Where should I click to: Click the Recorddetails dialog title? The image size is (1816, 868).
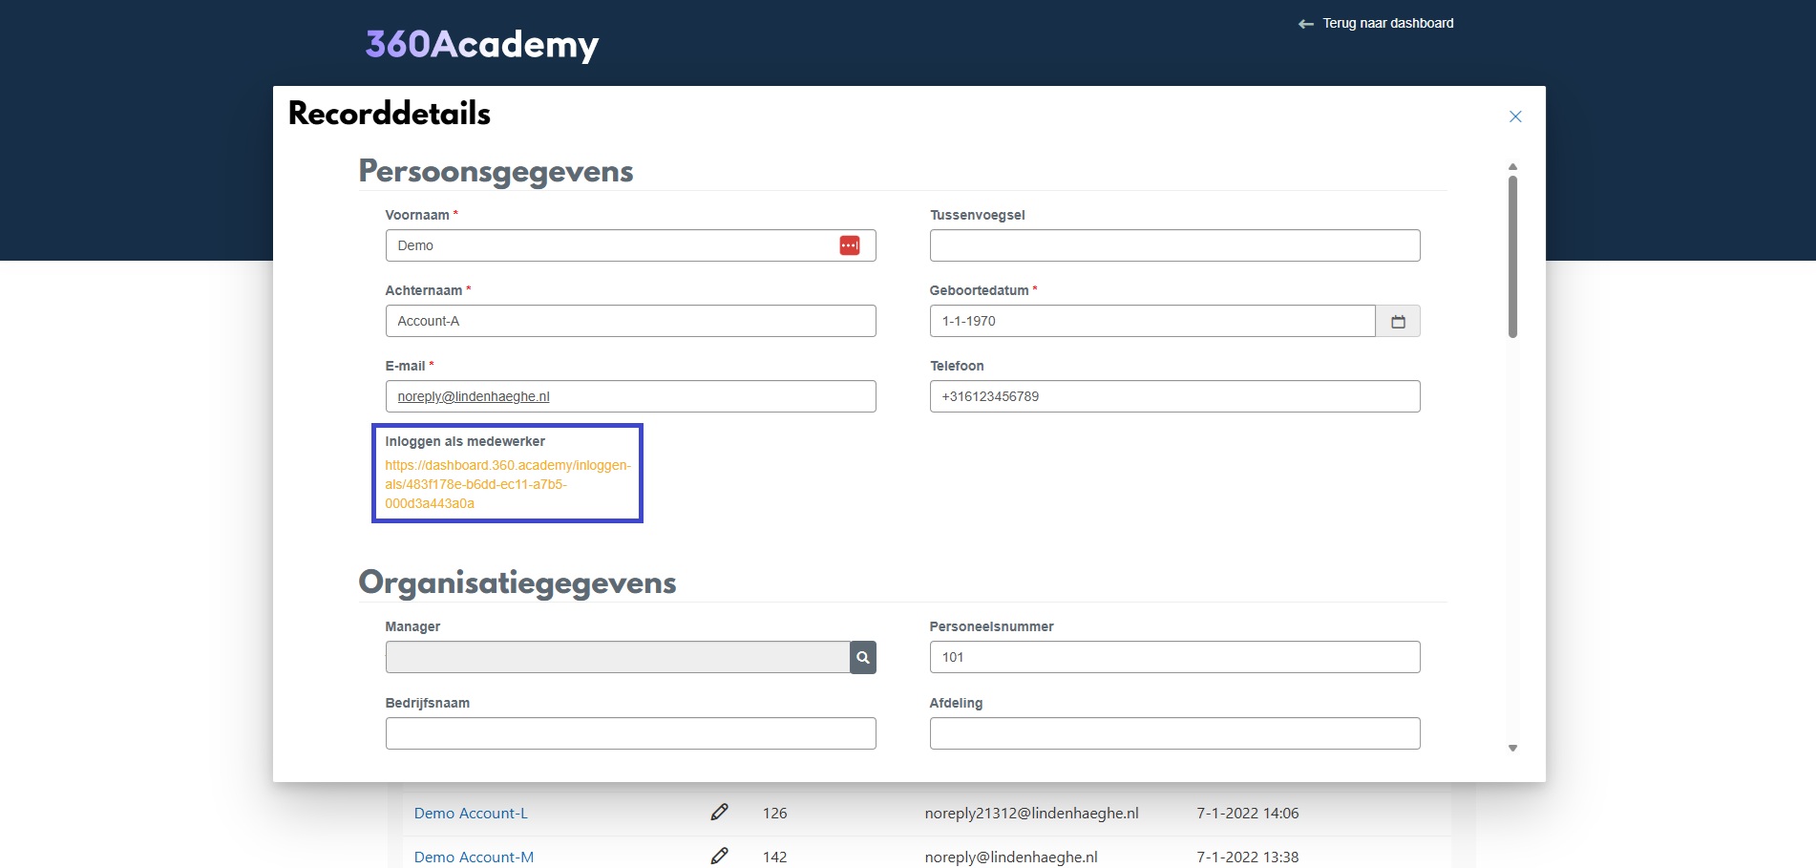click(390, 114)
